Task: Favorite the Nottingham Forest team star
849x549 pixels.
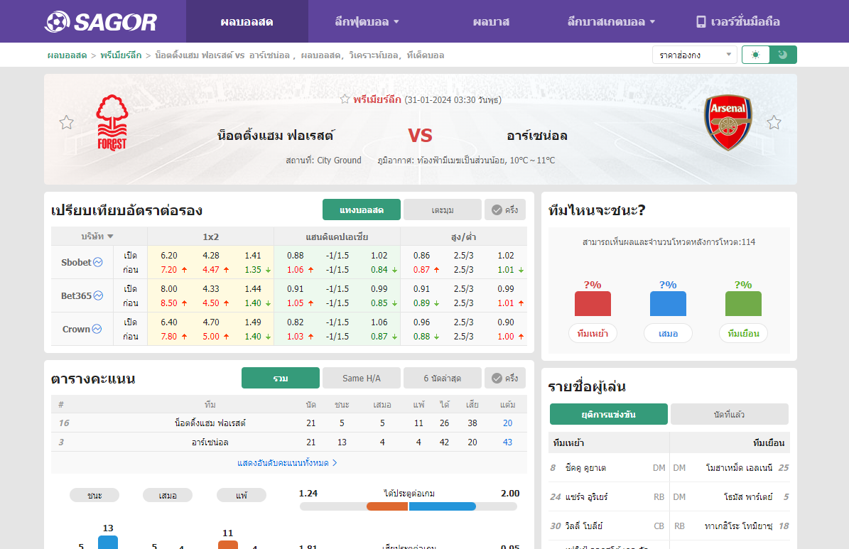Action: [x=67, y=122]
